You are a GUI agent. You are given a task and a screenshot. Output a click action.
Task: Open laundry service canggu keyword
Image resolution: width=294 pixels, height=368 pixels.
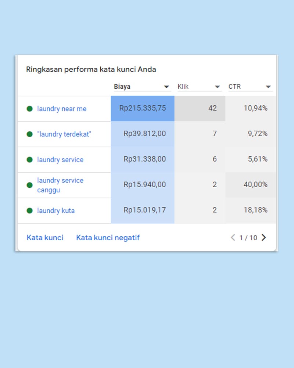point(60,185)
